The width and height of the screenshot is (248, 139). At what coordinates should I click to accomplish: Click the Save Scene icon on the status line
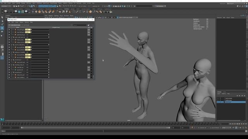coord(19,6)
